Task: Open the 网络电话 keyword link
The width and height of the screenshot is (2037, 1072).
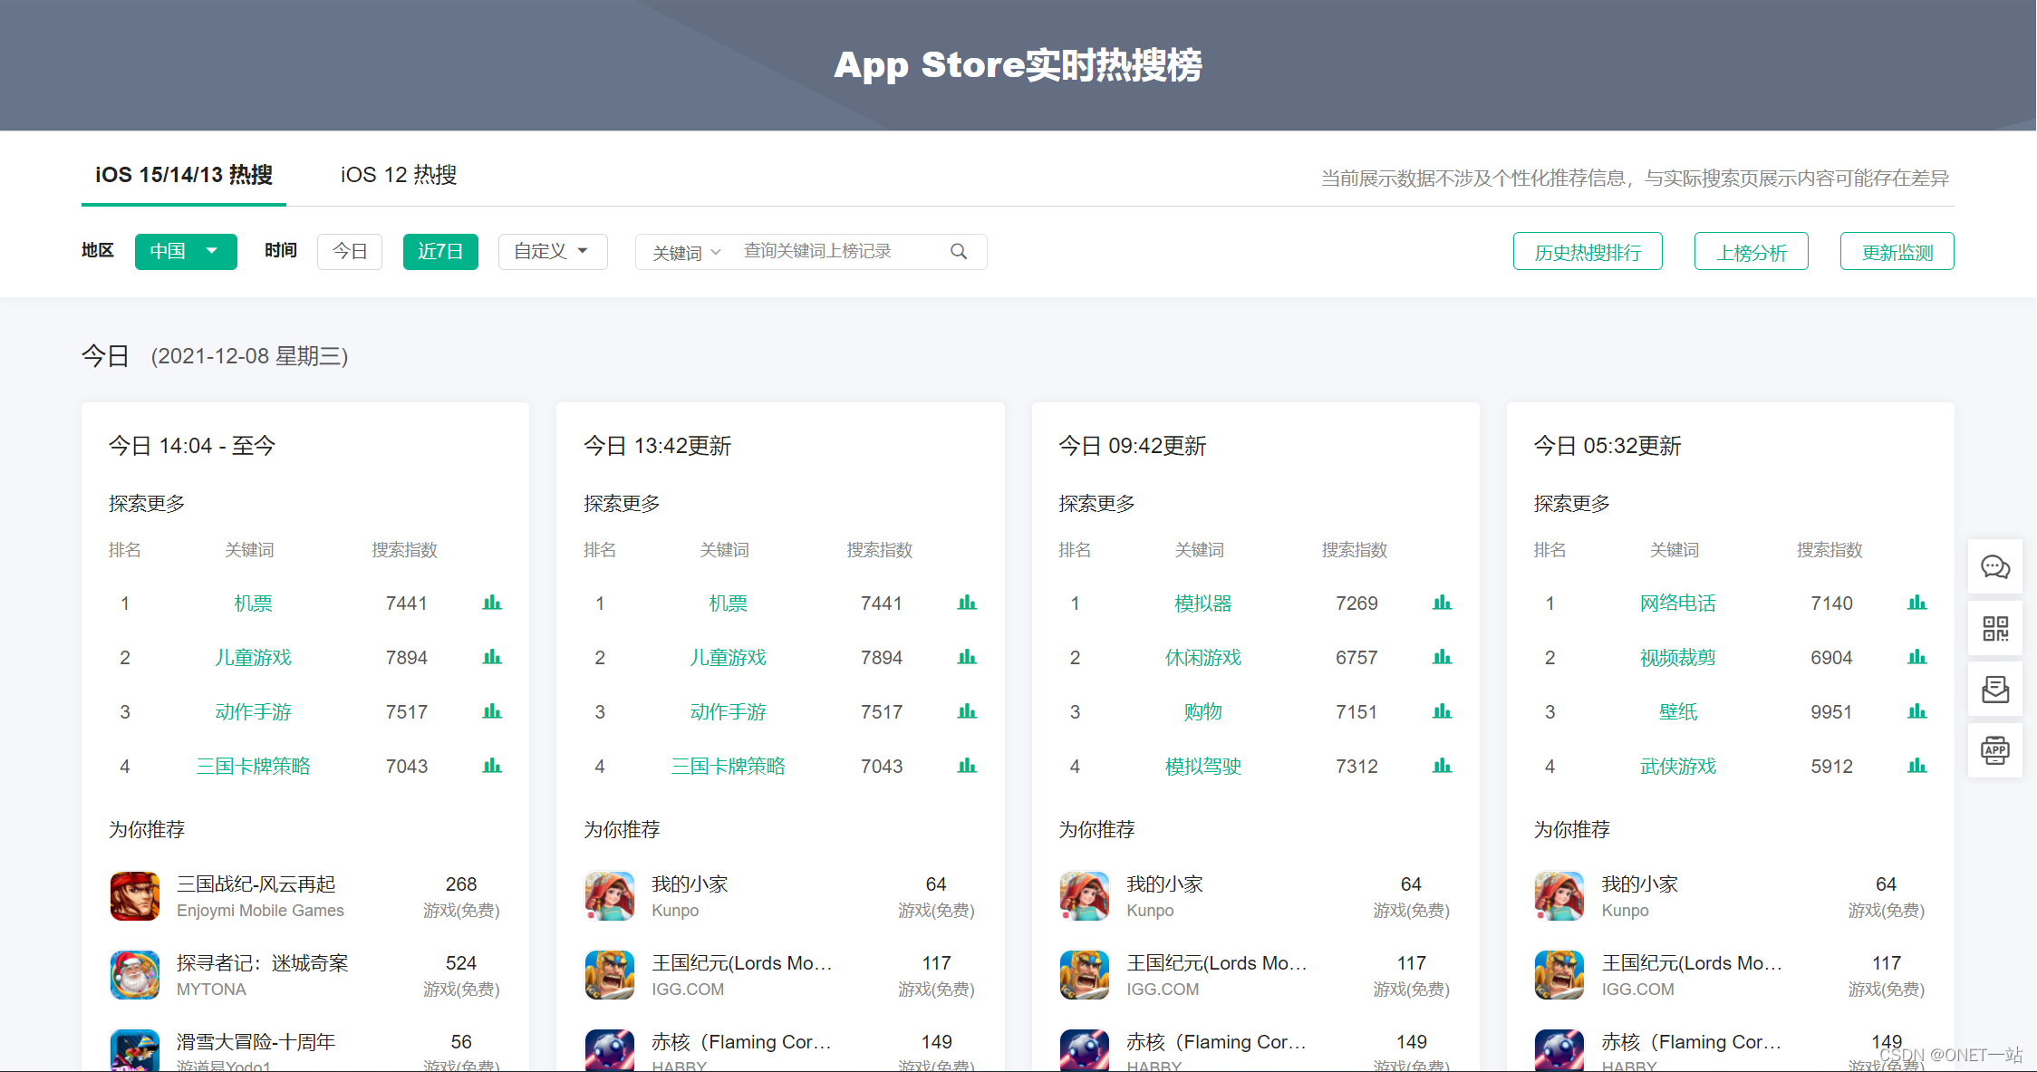Action: 1677,604
